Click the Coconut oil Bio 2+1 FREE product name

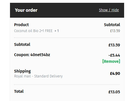pos(33,31)
